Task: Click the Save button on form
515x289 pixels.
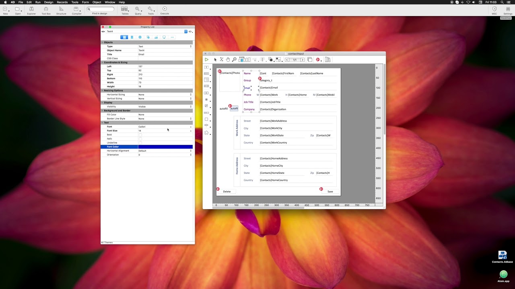Action: point(330,191)
